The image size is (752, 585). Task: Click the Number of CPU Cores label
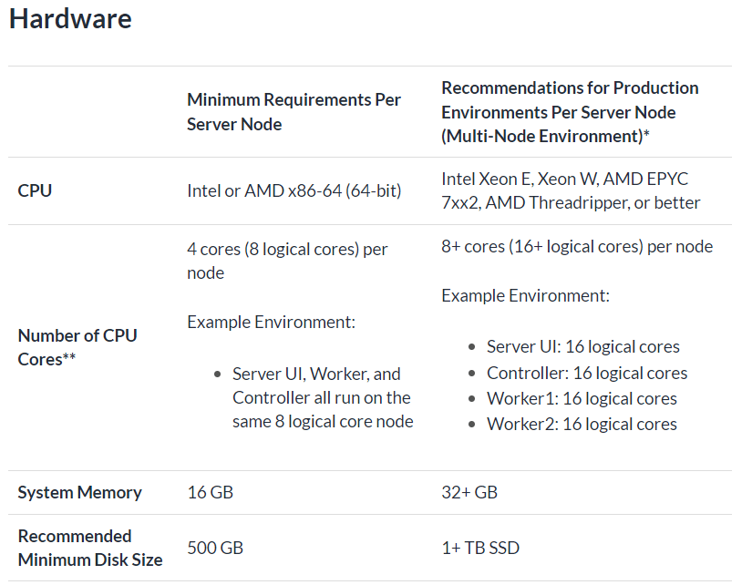coord(77,347)
